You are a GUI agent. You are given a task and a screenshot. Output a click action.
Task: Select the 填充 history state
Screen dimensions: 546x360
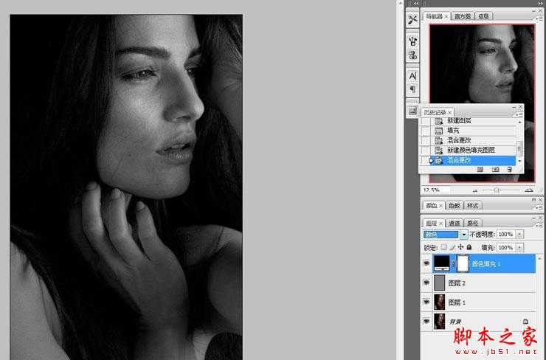pyautogui.click(x=453, y=131)
